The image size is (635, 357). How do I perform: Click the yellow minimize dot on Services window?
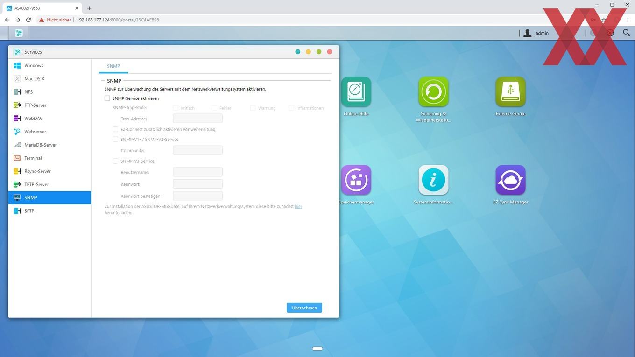tap(308, 52)
